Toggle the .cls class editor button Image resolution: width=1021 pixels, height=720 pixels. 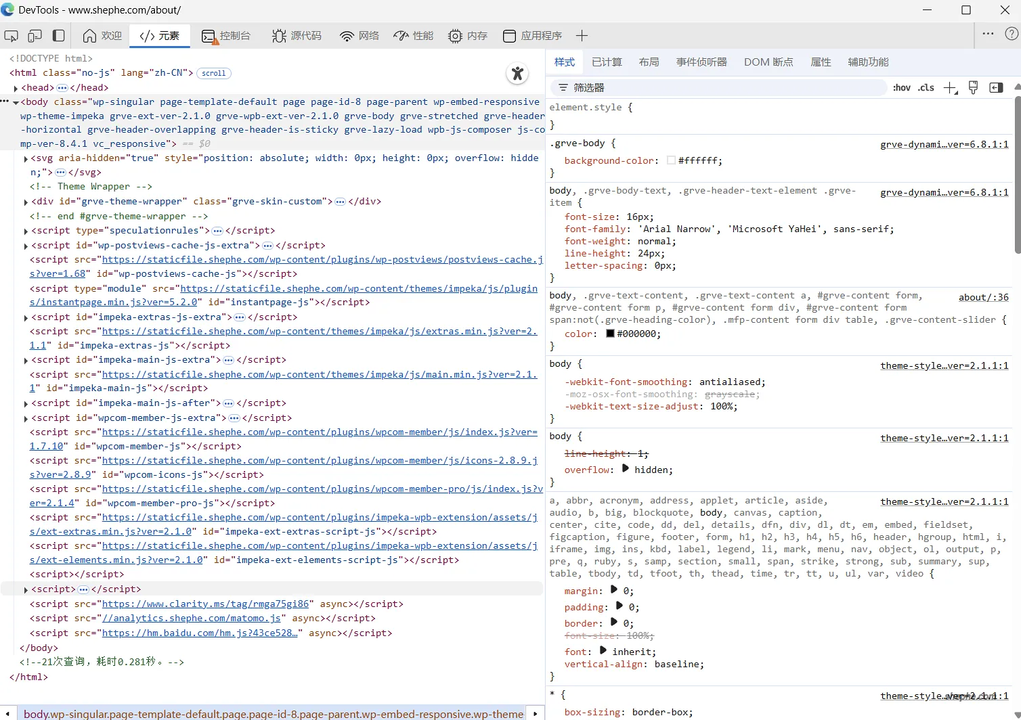pos(926,88)
